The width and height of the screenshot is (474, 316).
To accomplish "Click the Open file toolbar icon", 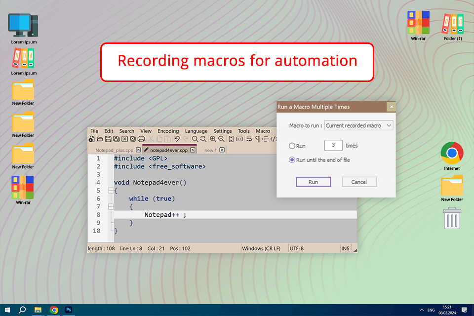I will (100, 139).
